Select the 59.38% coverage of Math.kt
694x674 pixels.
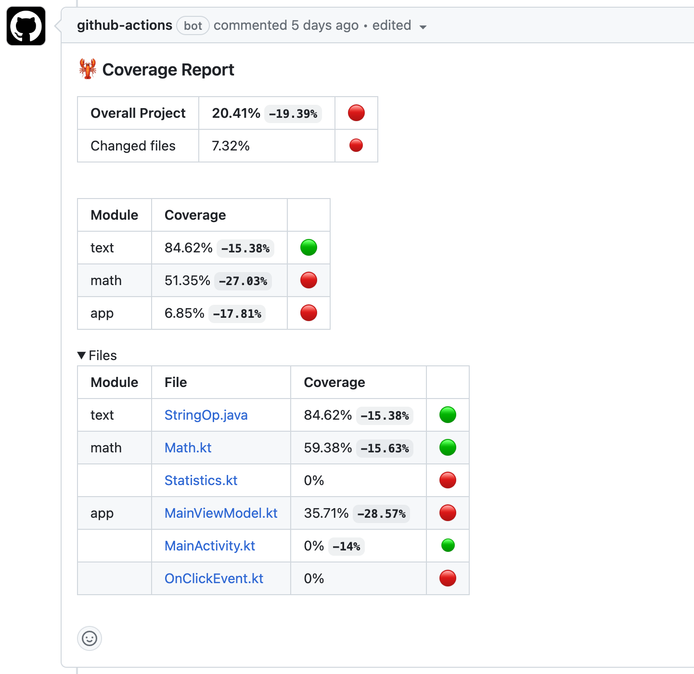[x=328, y=448]
